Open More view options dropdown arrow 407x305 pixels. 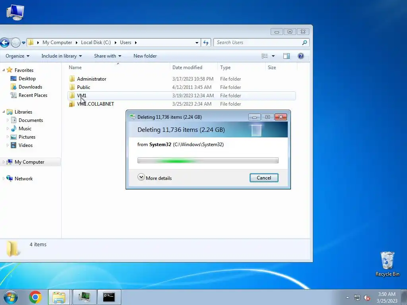273,56
